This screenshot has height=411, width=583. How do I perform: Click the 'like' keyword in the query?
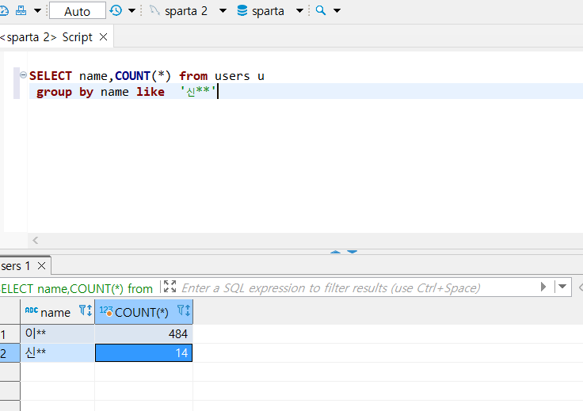151,91
